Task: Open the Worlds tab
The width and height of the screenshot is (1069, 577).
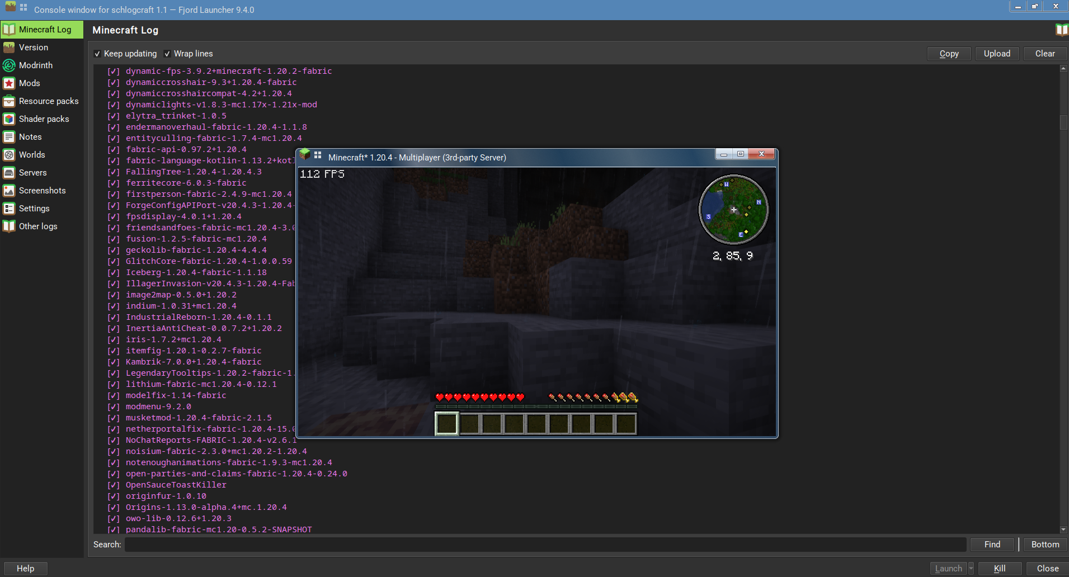Action: point(42,155)
